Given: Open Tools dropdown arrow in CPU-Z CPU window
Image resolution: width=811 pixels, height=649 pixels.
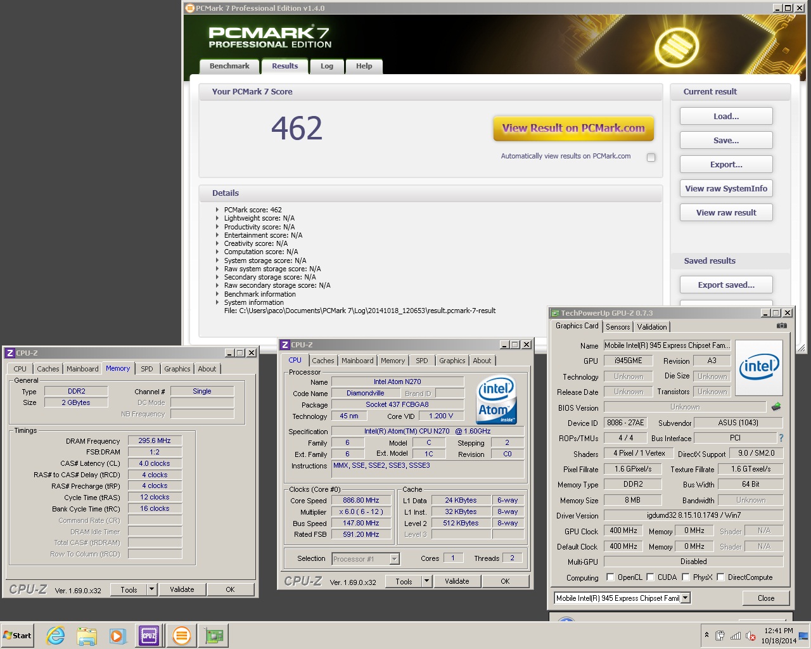Looking at the screenshot, I should tap(426, 581).
